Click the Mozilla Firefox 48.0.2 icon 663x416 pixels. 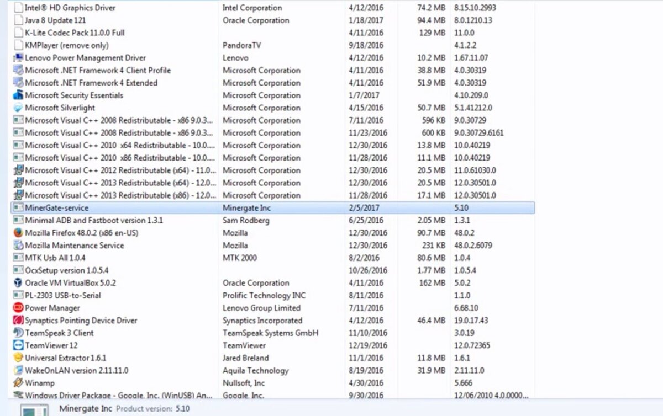(x=18, y=233)
